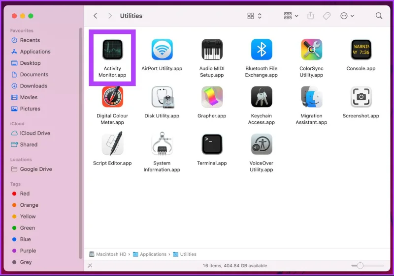
Task: Filter by the Grey tag
Action: pyautogui.click(x=22, y=262)
